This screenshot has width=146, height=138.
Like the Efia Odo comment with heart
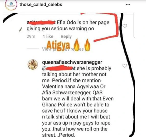[125, 26]
